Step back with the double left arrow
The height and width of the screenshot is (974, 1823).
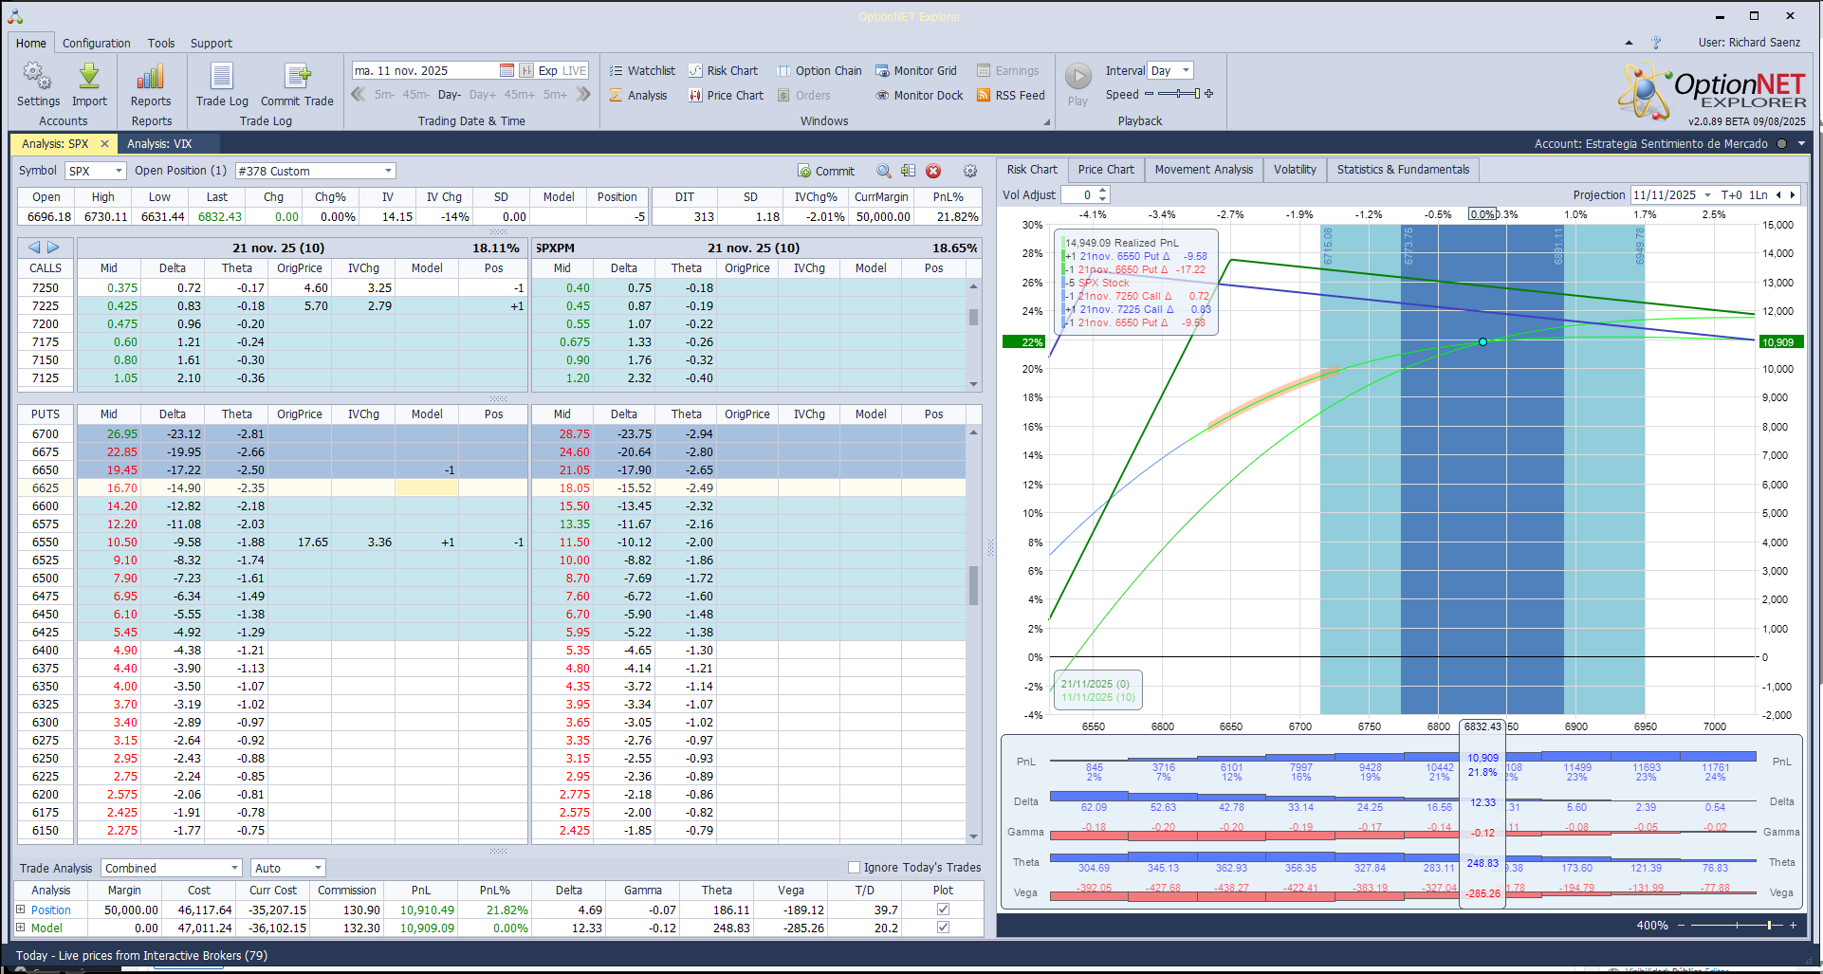(x=359, y=94)
